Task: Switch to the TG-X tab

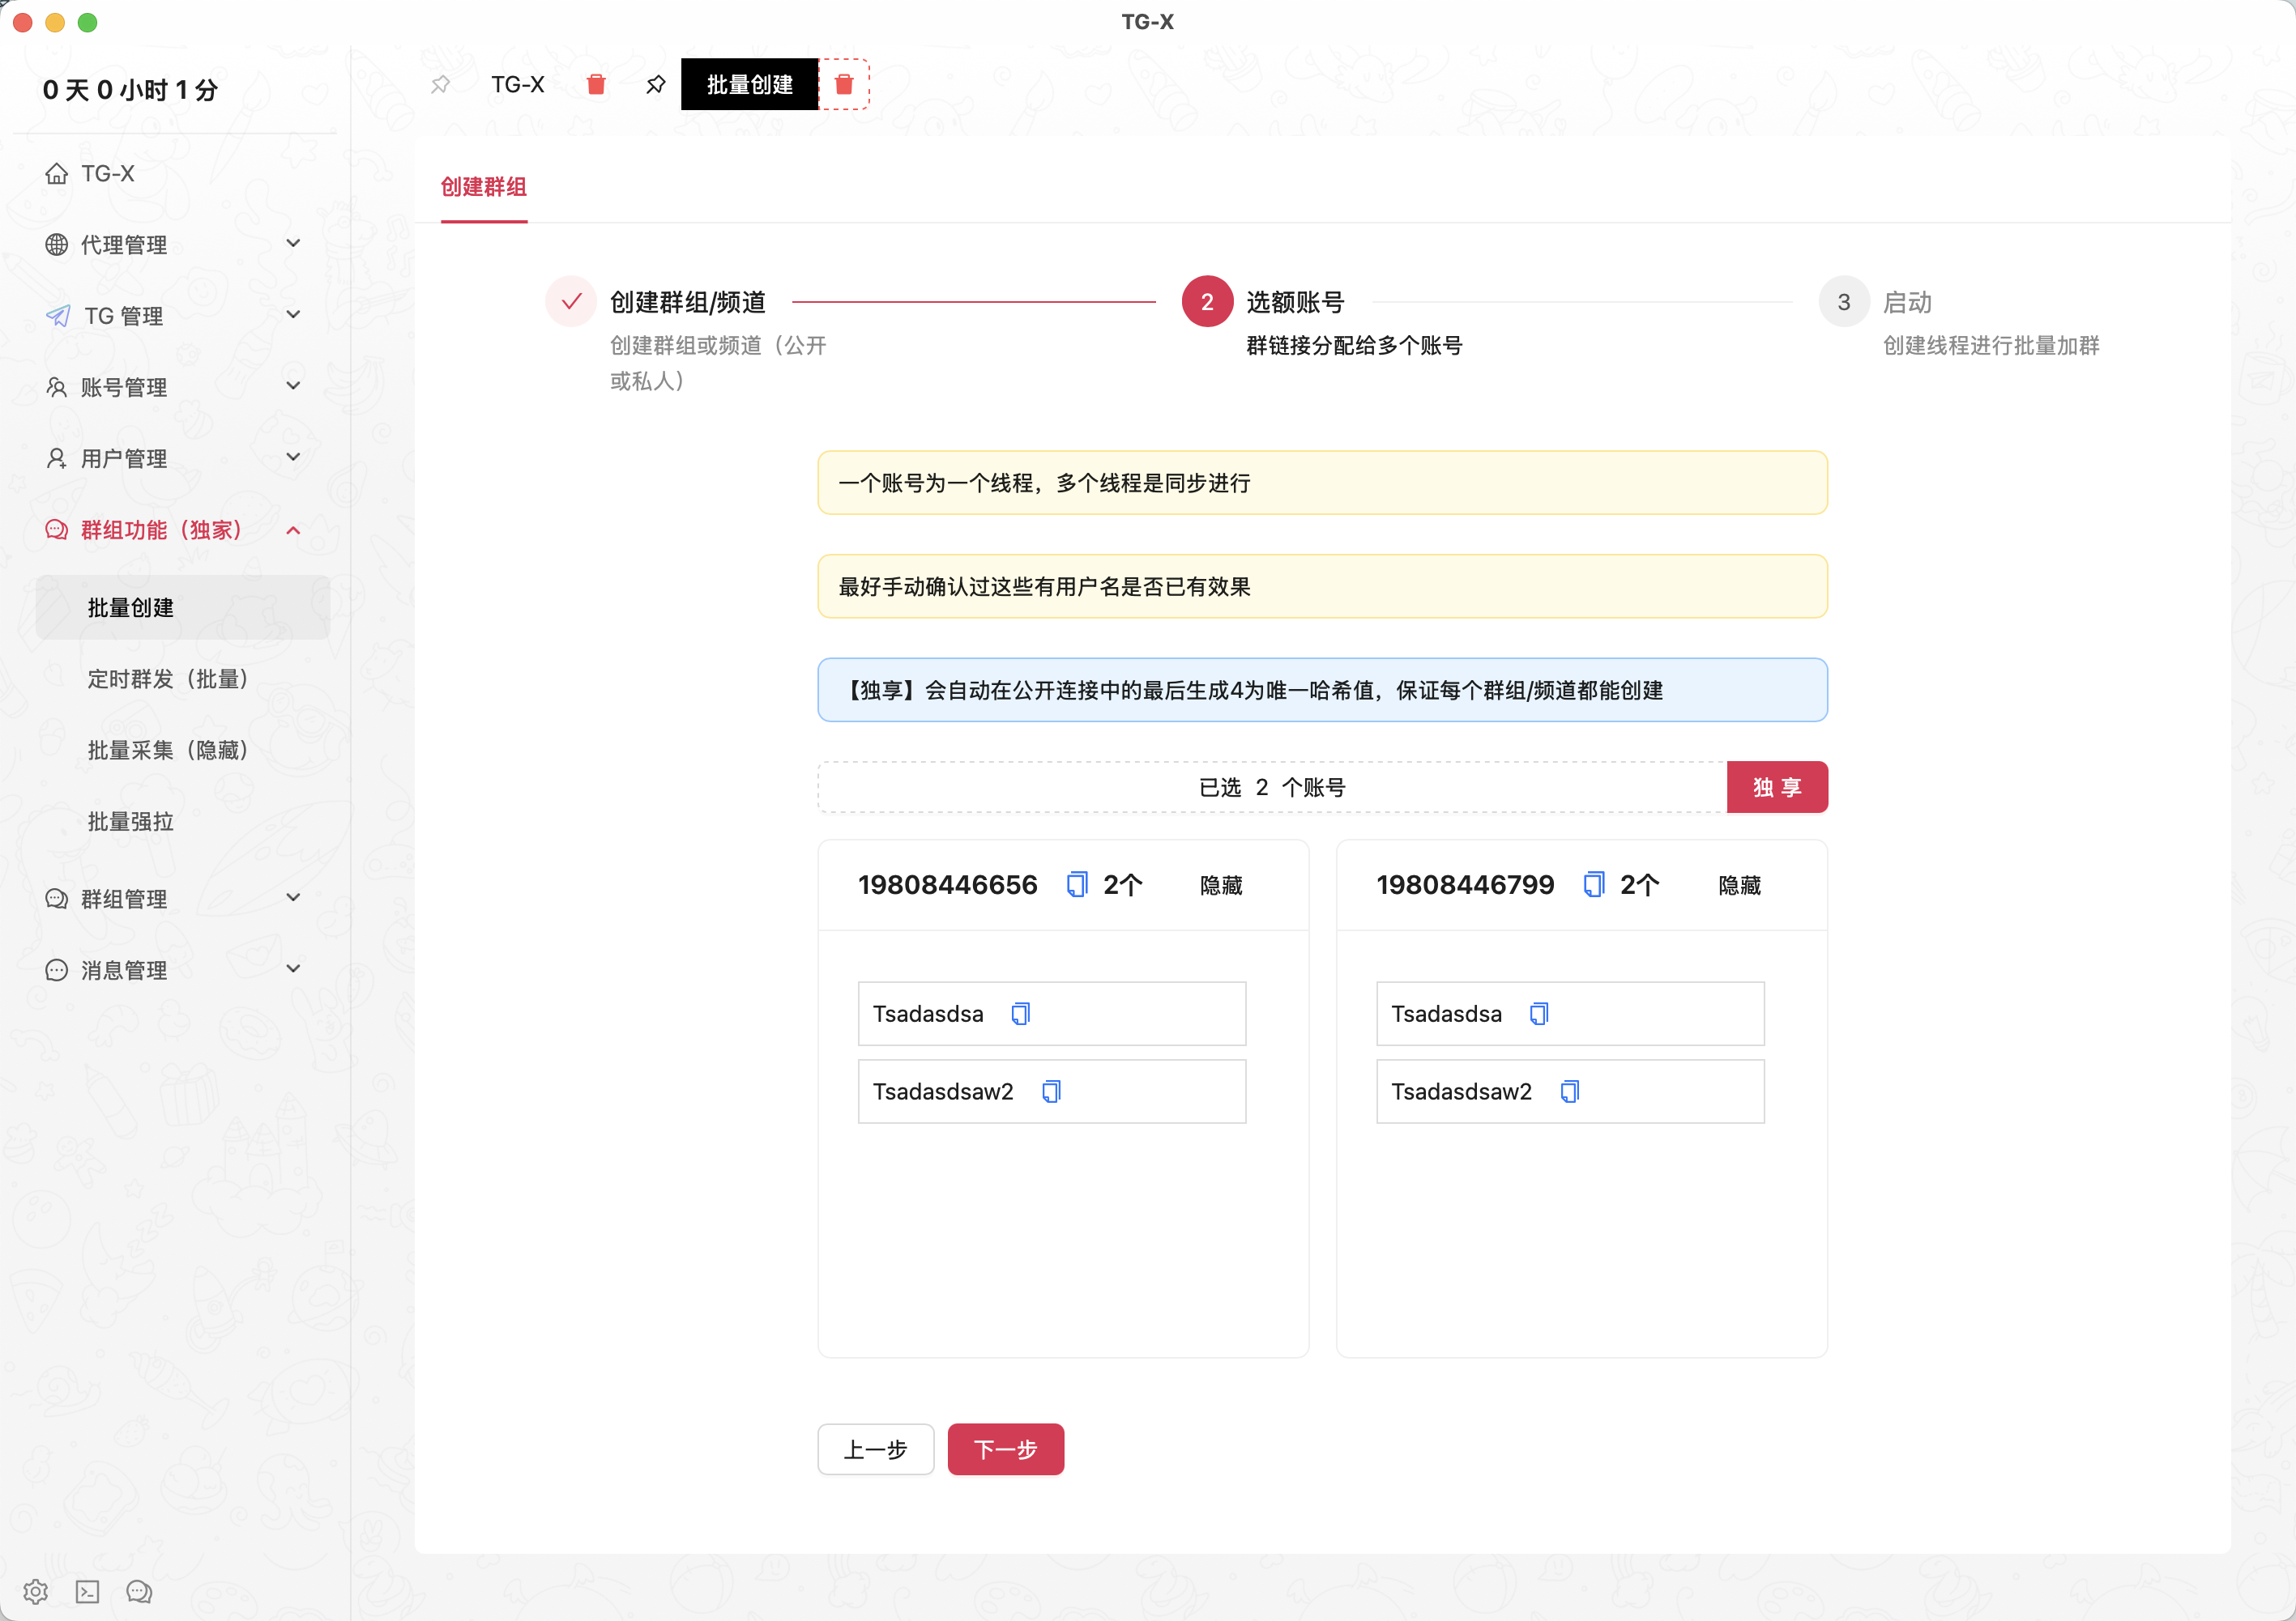Action: pyautogui.click(x=518, y=85)
